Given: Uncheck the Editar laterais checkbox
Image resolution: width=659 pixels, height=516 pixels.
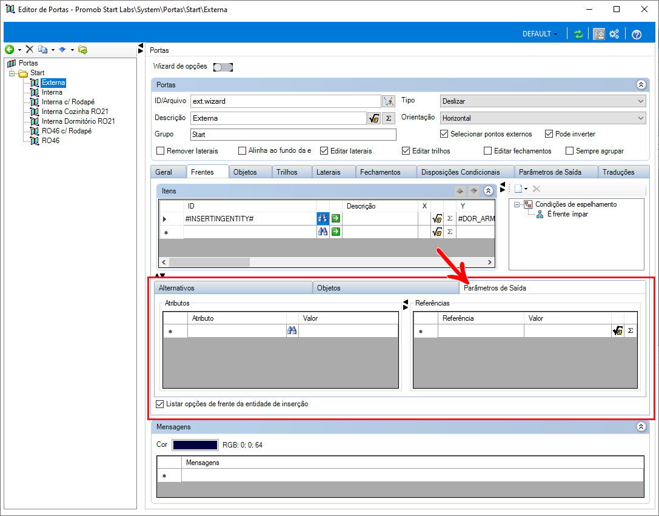Looking at the screenshot, I should coord(324,150).
